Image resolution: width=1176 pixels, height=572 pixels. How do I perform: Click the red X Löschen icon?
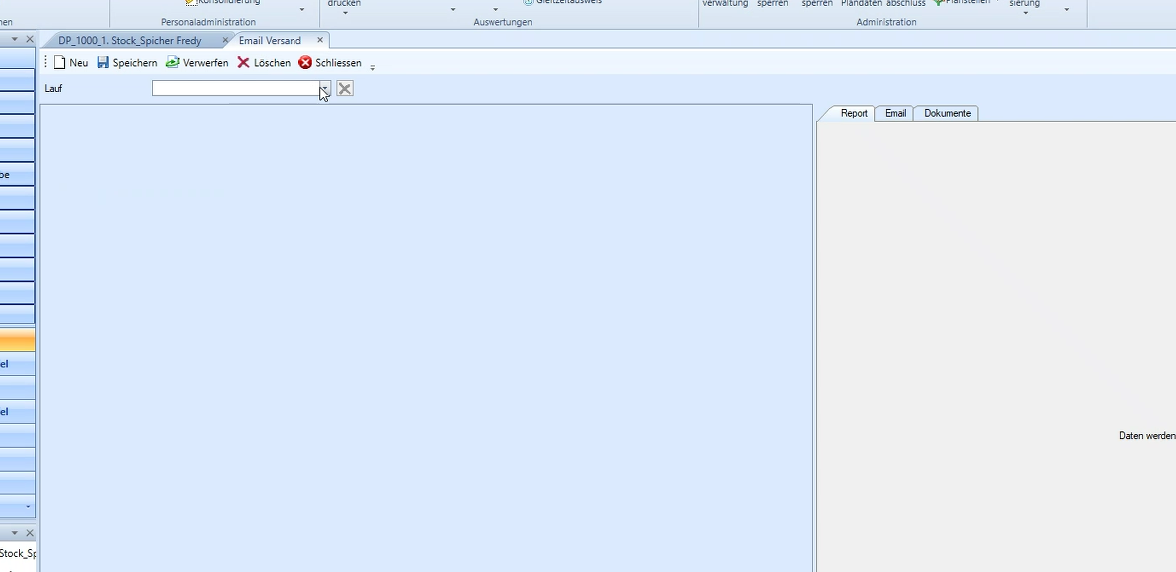pos(244,63)
